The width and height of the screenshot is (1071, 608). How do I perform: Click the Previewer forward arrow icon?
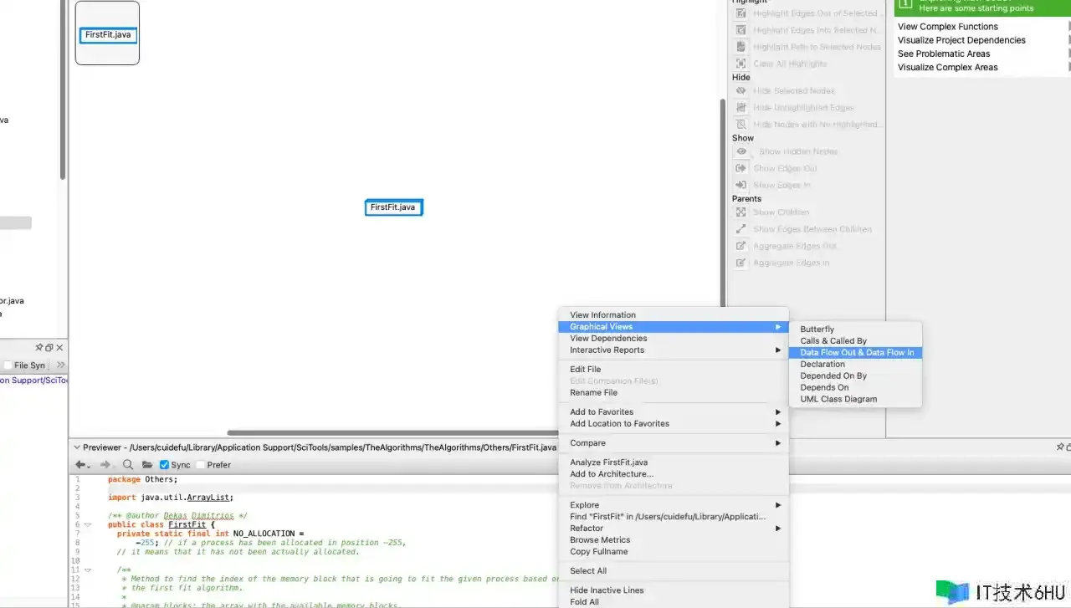click(x=105, y=465)
